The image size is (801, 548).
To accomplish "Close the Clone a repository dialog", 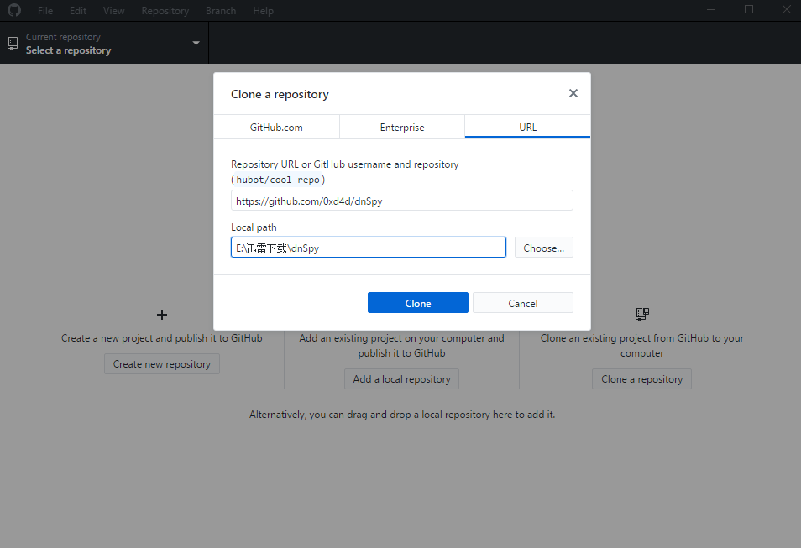I will [573, 93].
